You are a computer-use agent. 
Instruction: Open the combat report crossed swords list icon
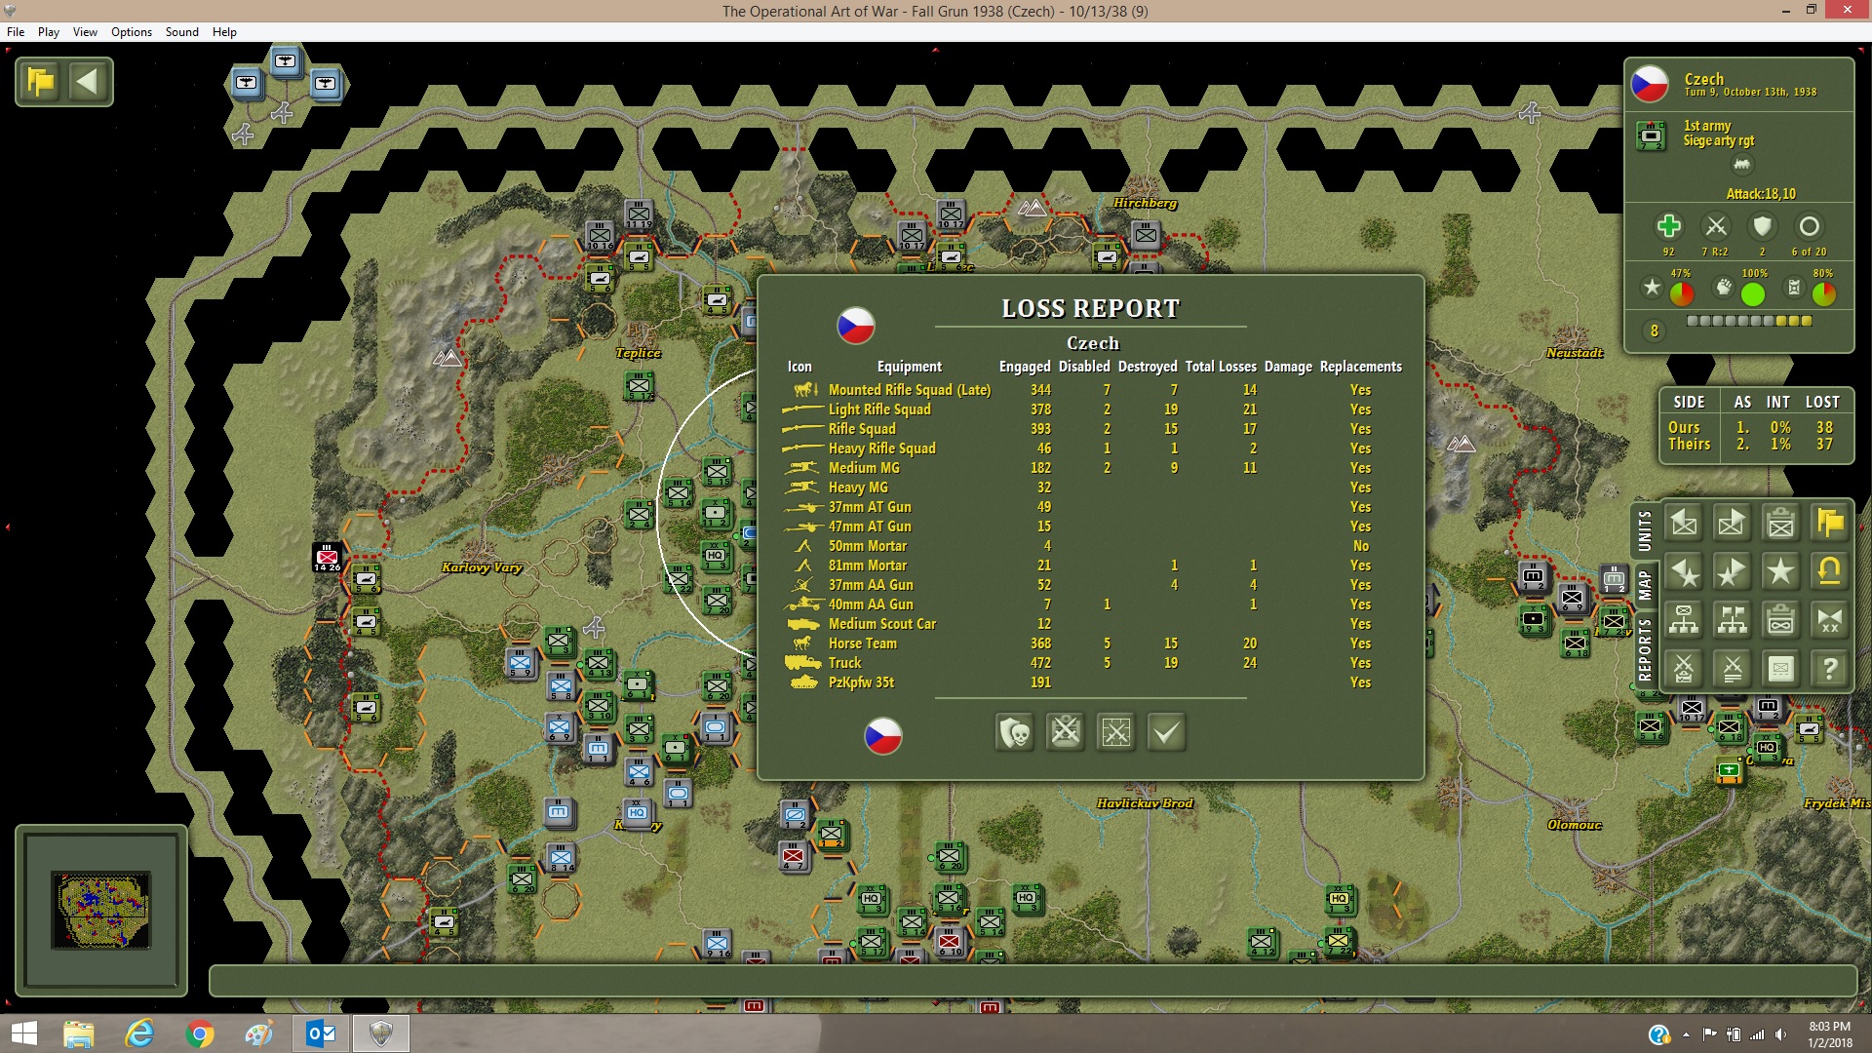[x=1732, y=669]
